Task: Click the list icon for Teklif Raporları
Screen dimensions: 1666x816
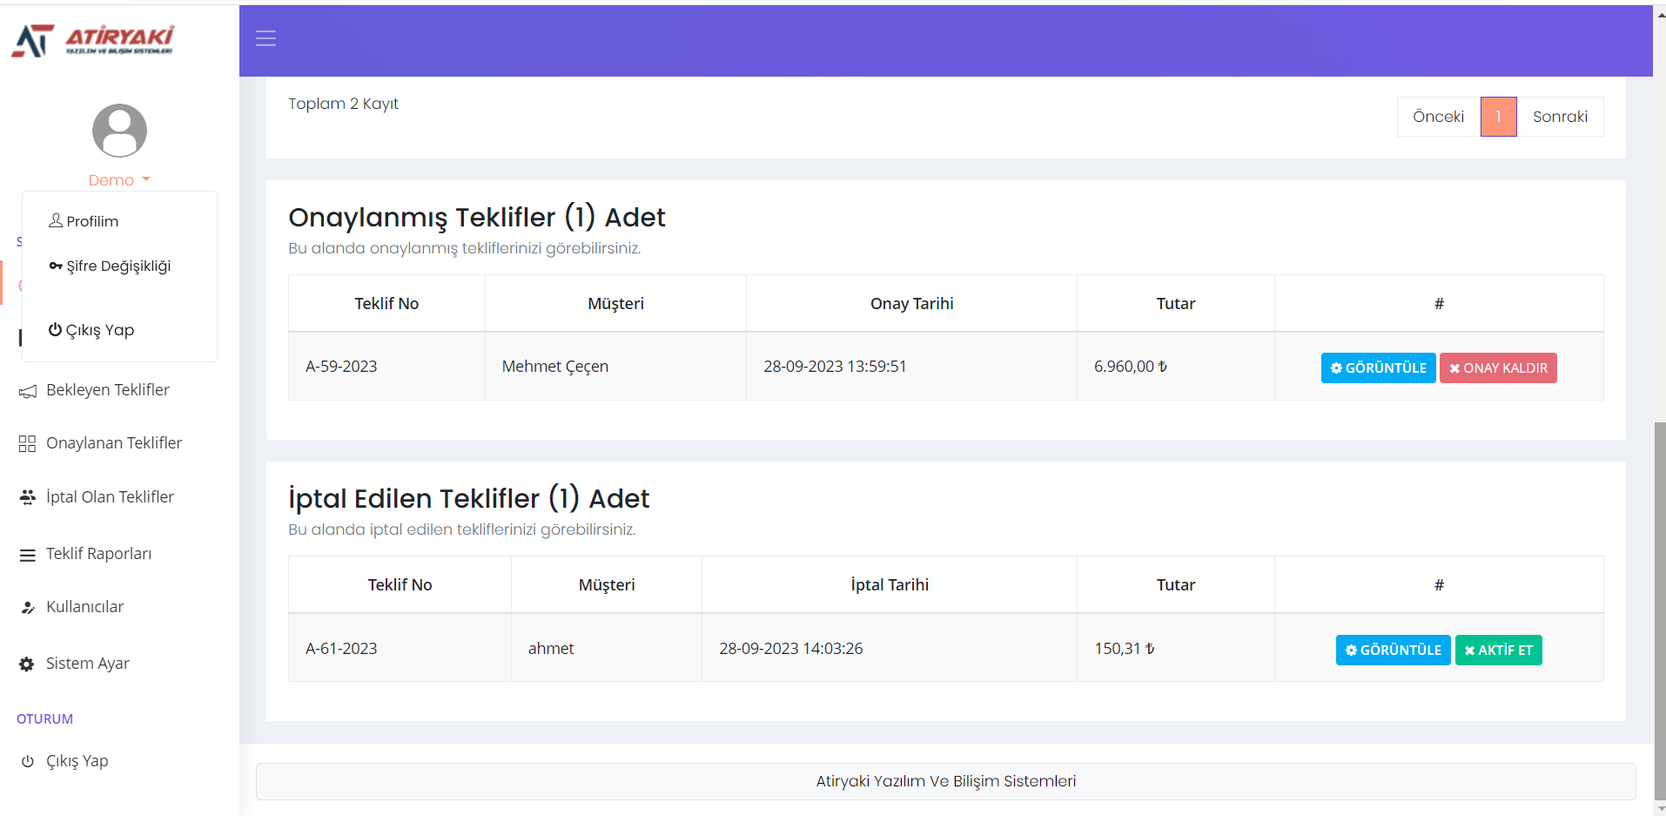Action: (28, 555)
